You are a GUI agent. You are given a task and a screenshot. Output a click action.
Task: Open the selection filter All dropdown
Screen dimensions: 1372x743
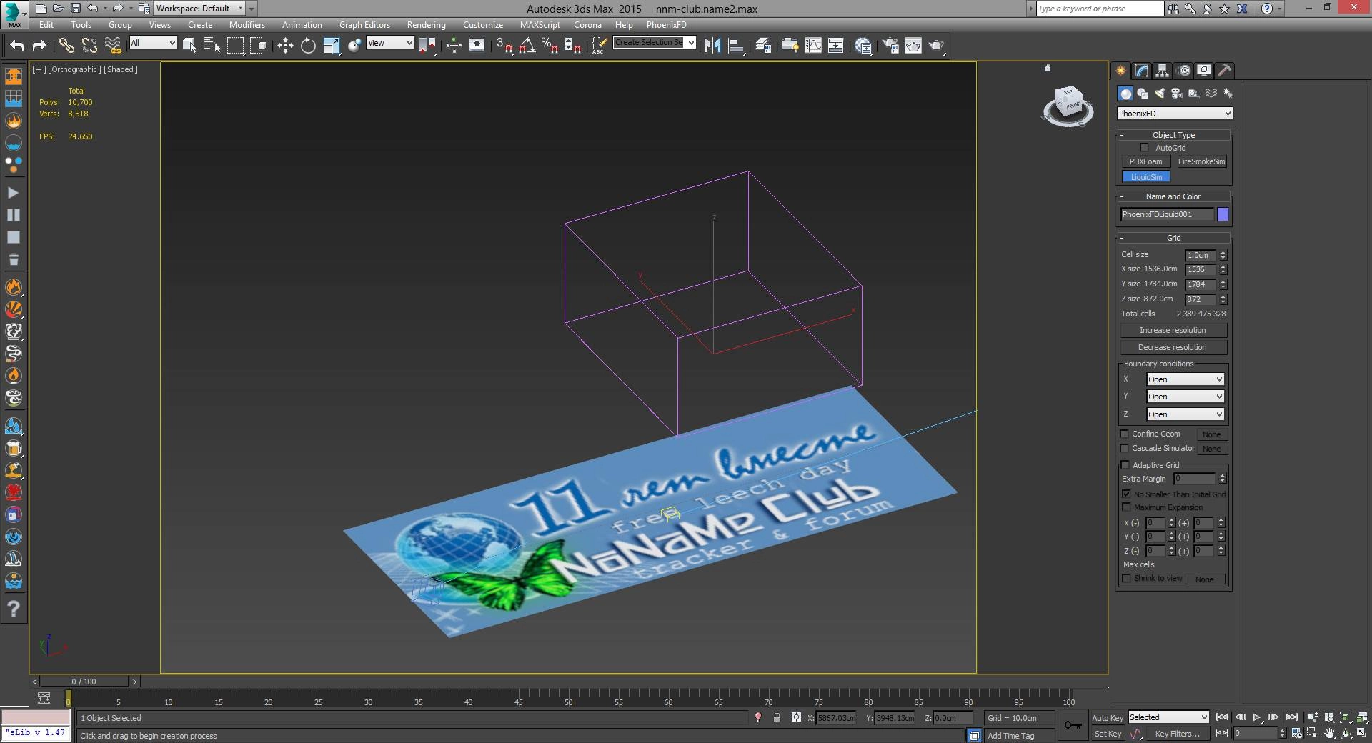tap(153, 43)
